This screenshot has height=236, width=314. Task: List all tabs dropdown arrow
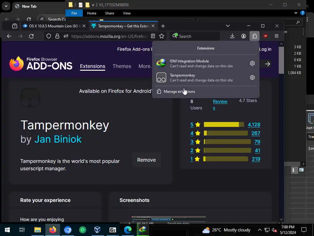point(228,26)
